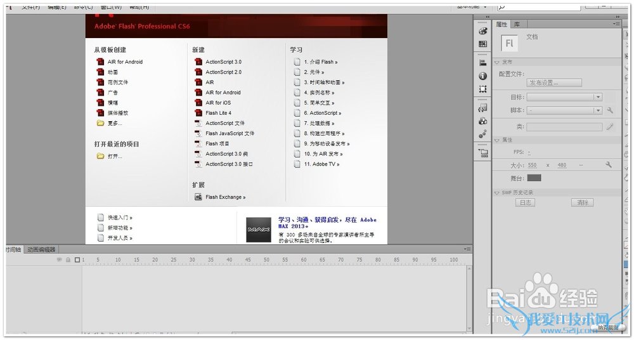The height and width of the screenshot is (340, 634).
Task: Click the height value 480
Action: (x=562, y=165)
